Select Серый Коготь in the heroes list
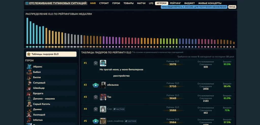260x125 pixels. pos(41,104)
